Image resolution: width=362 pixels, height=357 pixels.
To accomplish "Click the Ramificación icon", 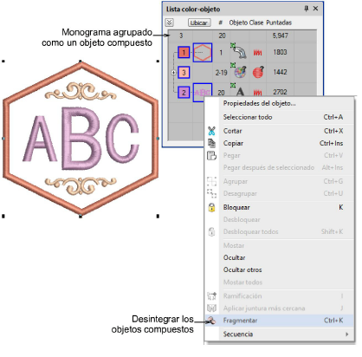I will (211, 296).
